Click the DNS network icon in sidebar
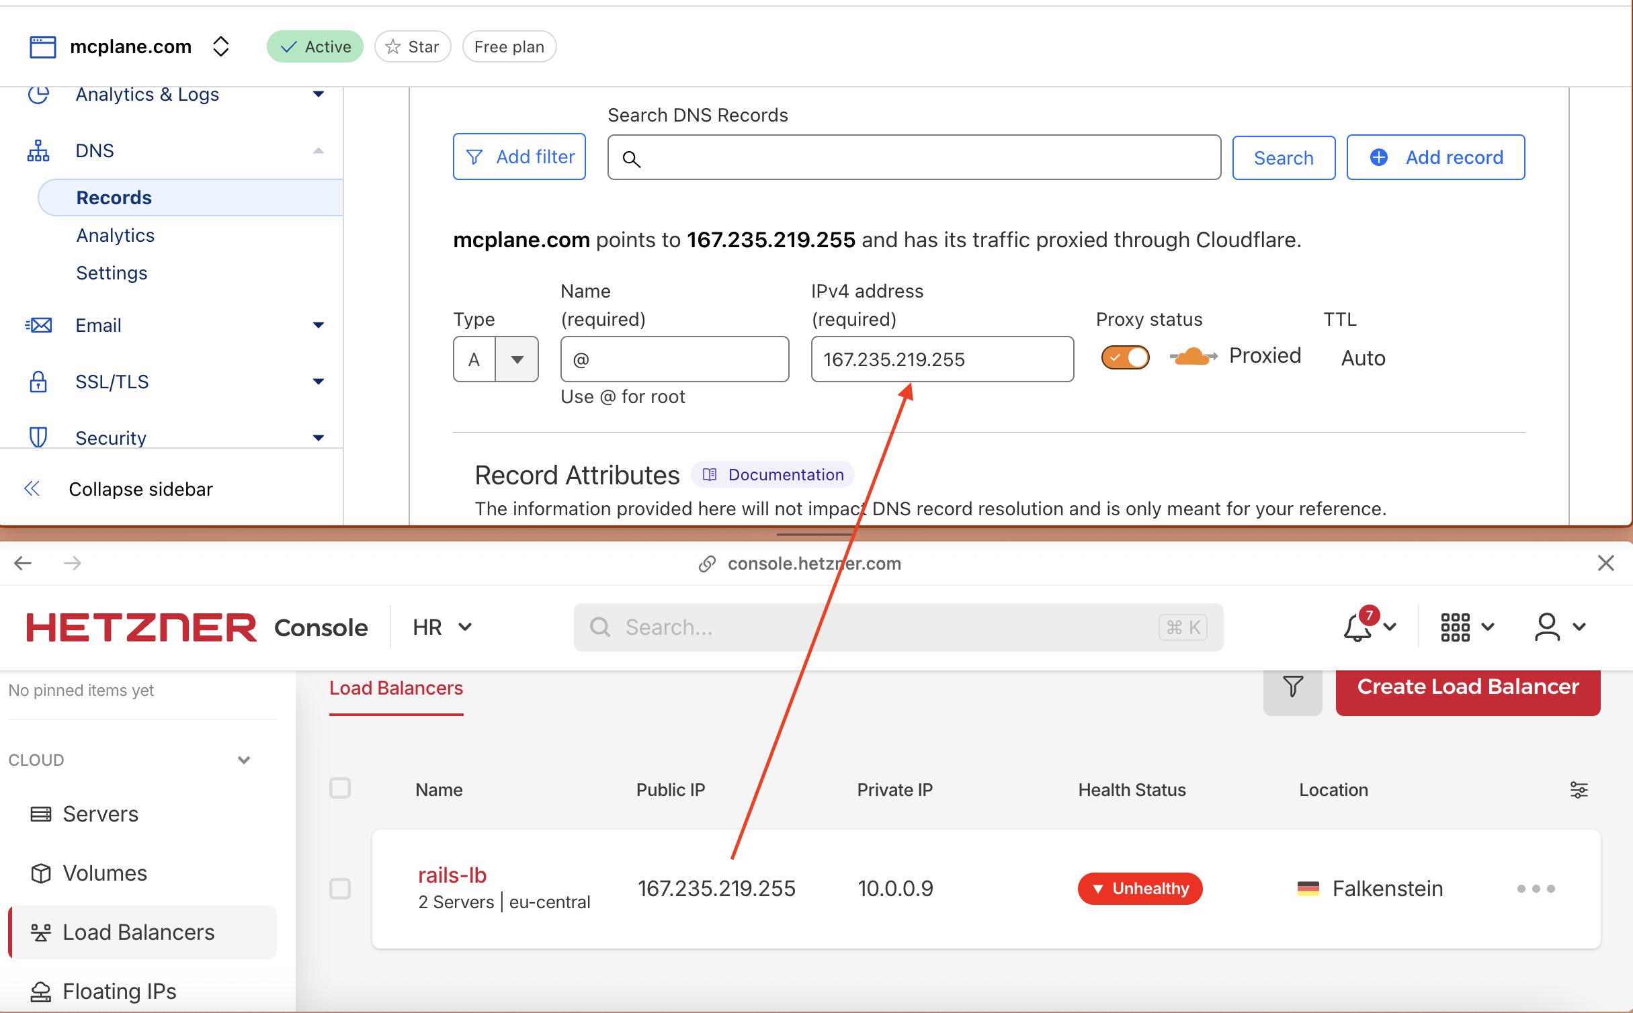Image resolution: width=1633 pixels, height=1013 pixels. click(x=38, y=150)
